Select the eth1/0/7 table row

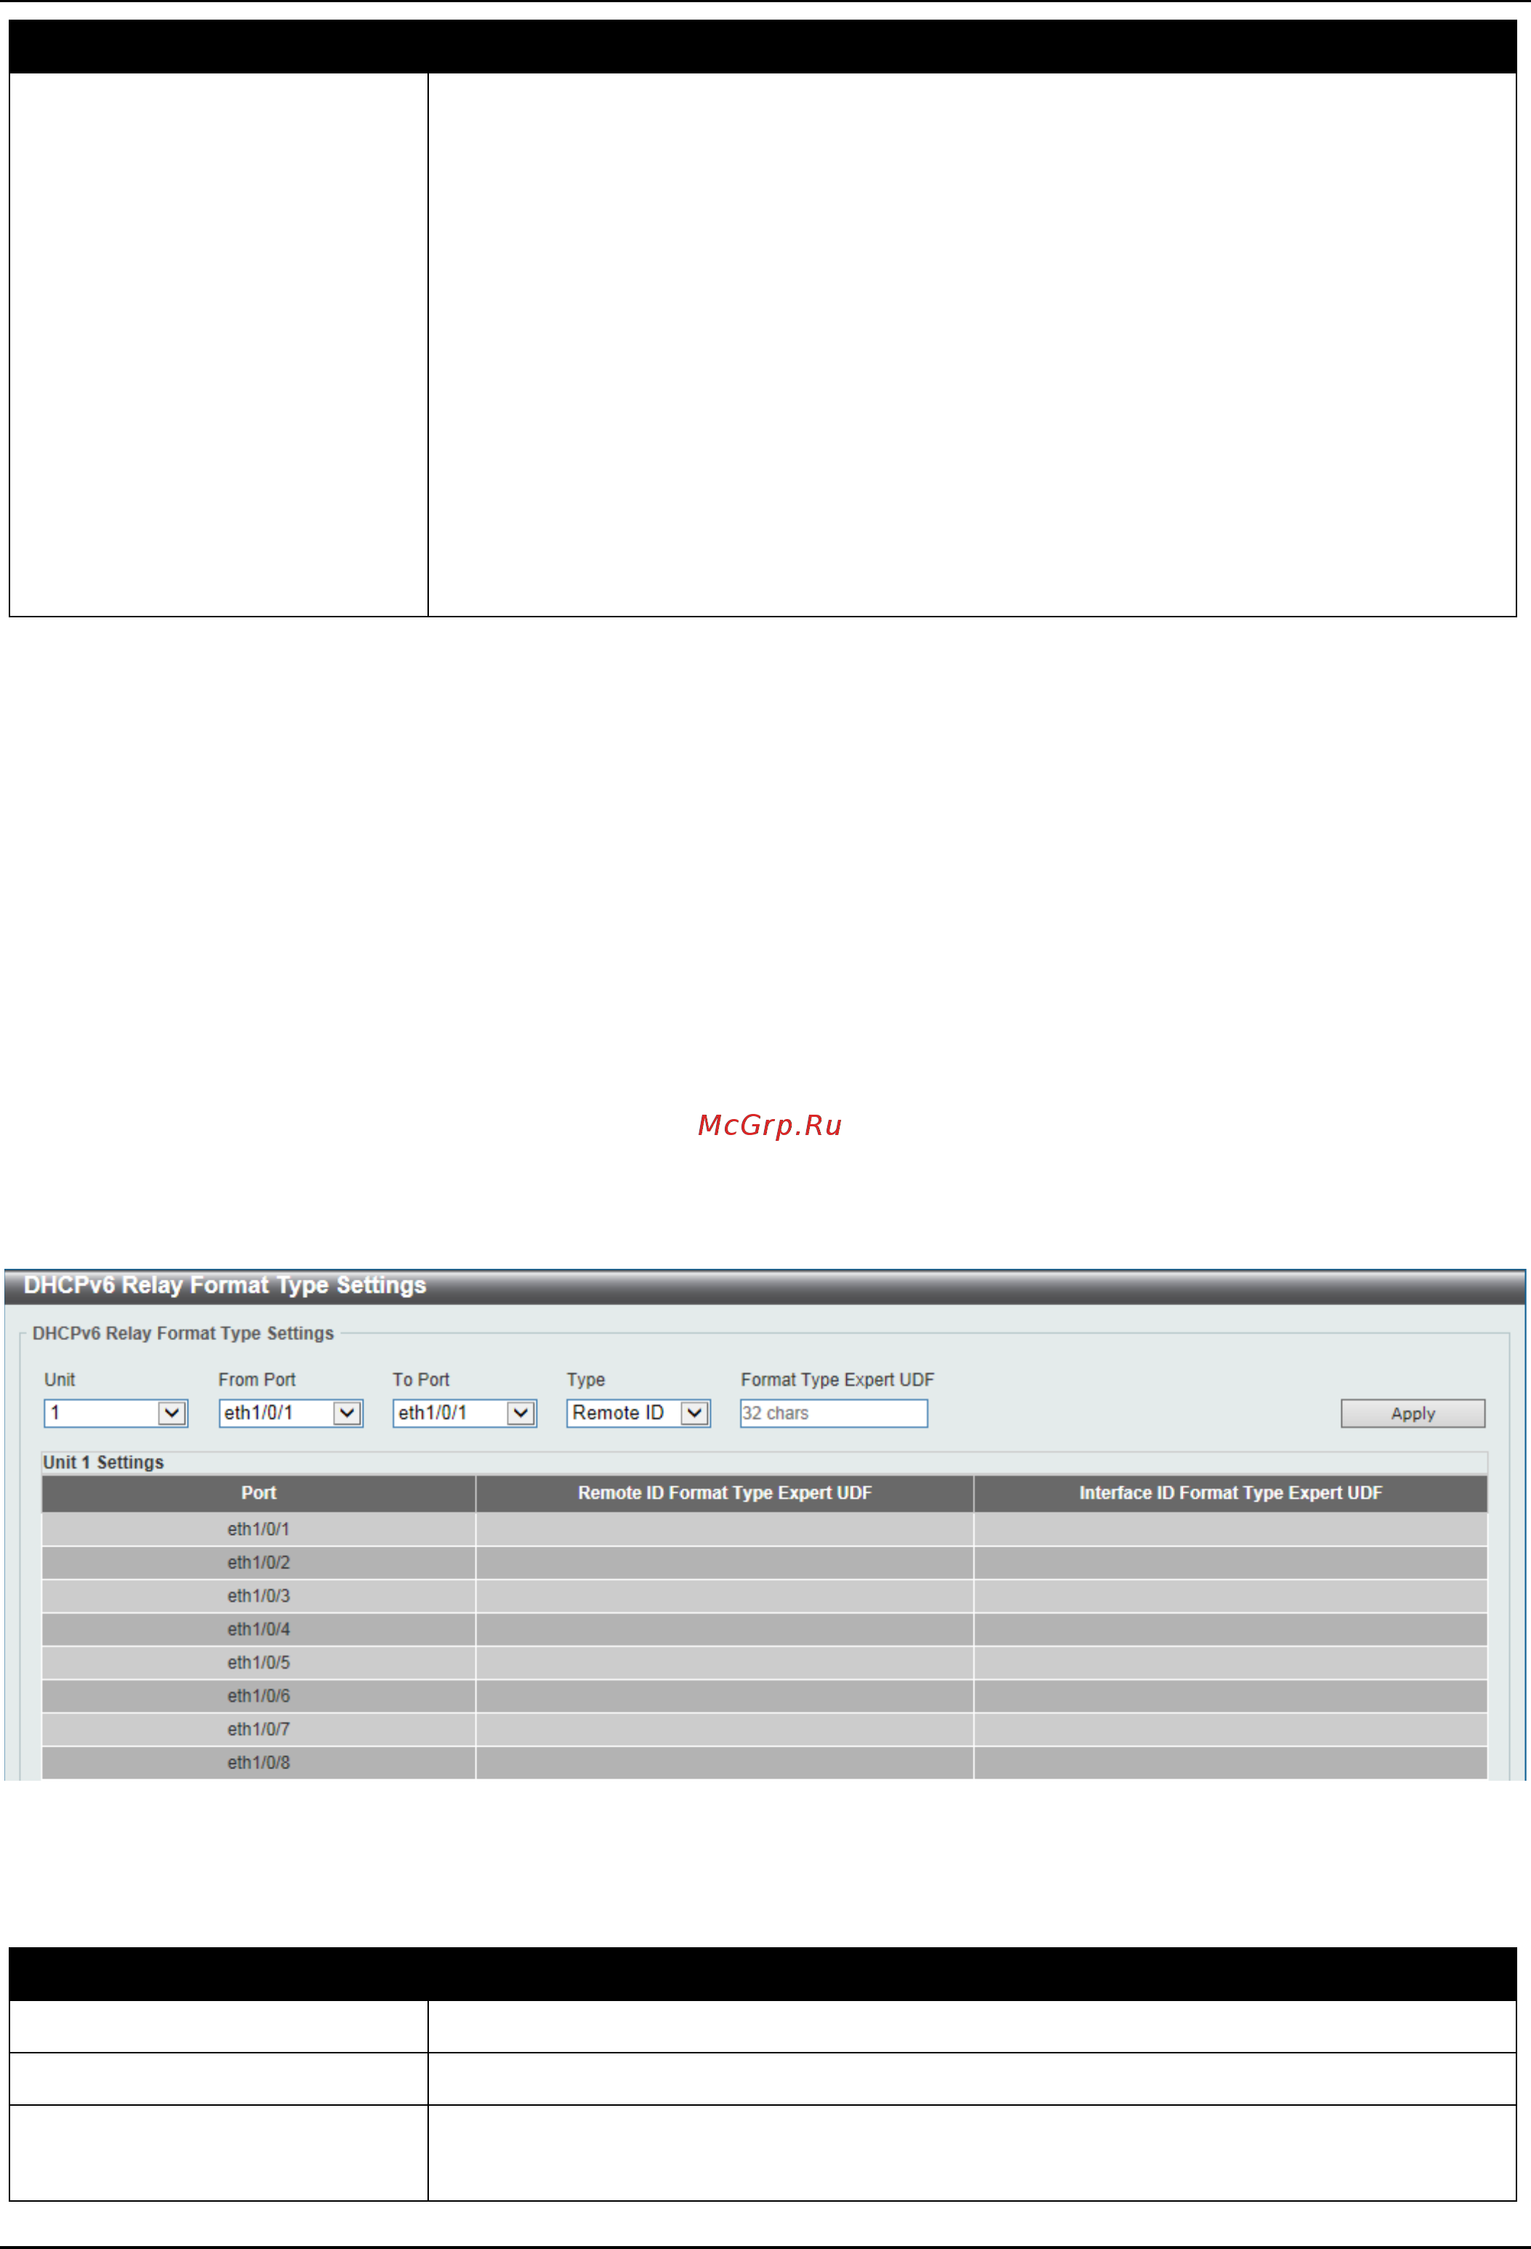[x=765, y=1729]
